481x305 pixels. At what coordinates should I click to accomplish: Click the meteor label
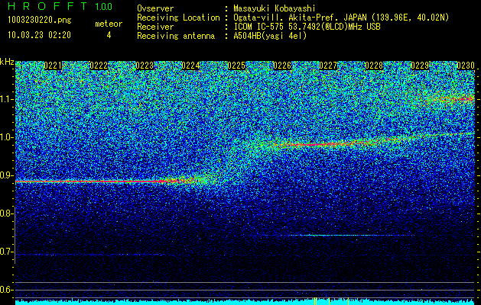click(x=109, y=24)
